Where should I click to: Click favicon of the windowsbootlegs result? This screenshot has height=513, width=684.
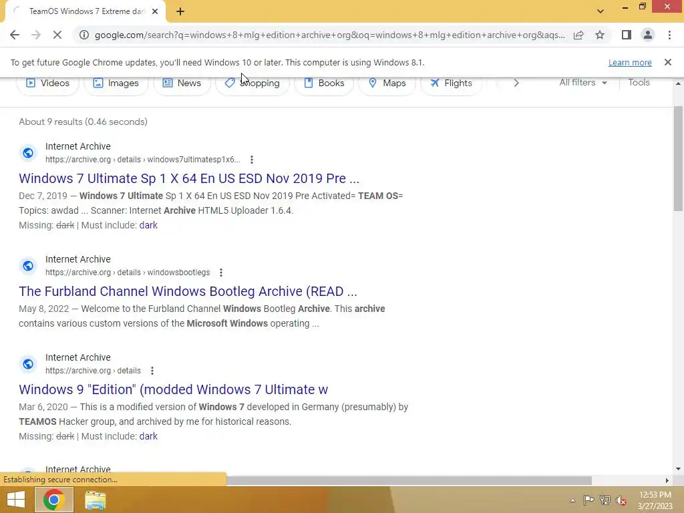28,266
